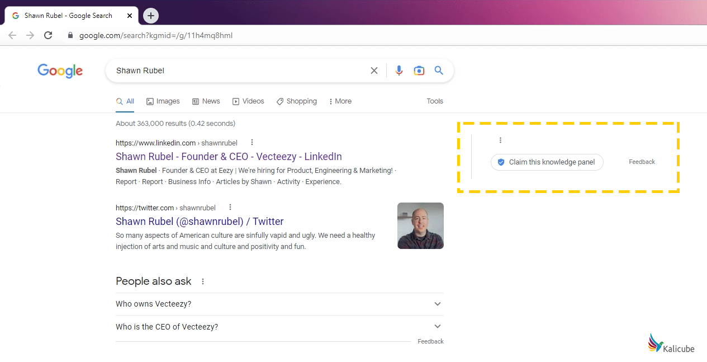Open knowledge panel three-dot menu
This screenshot has height=362, width=707.
pyautogui.click(x=500, y=140)
